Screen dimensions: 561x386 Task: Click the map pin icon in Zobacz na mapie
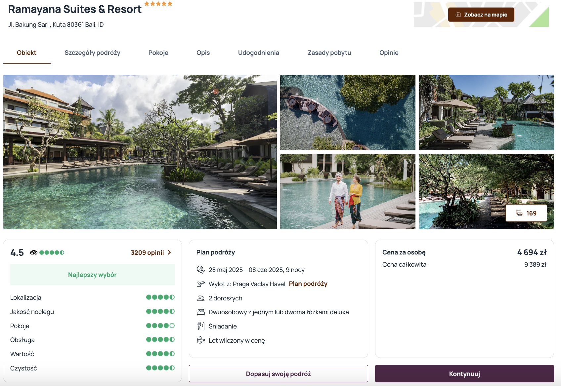coord(458,15)
